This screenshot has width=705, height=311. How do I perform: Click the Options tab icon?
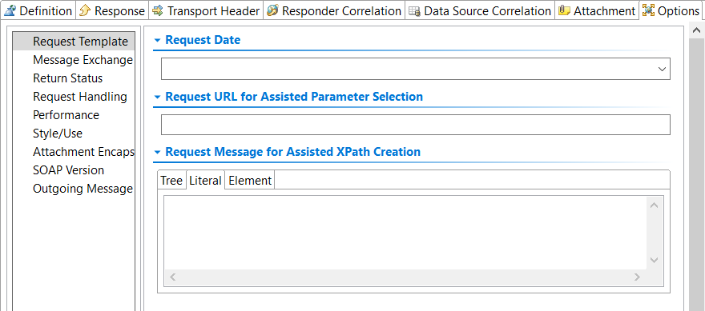(648, 10)
